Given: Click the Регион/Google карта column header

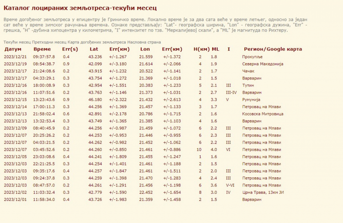Looking at the screenshot, I should point(273,49).
